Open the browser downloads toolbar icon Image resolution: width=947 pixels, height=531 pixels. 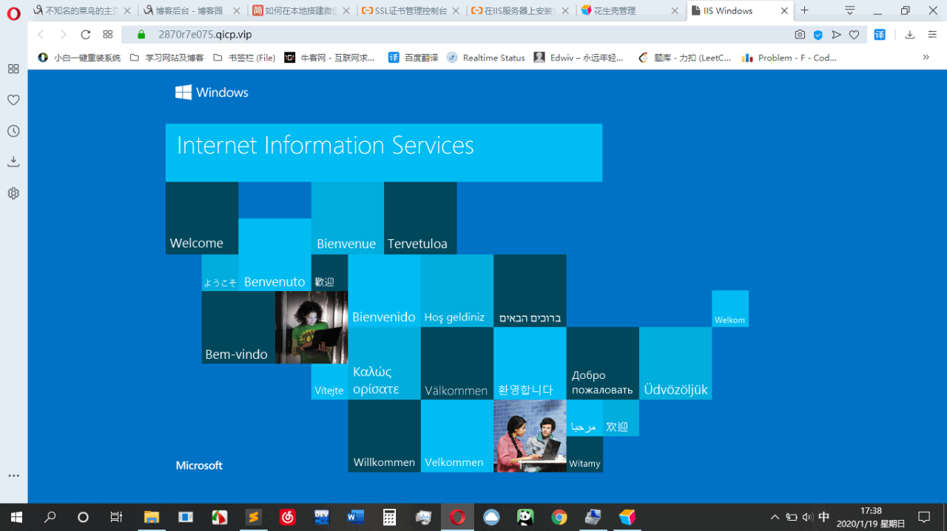point(910,35)
